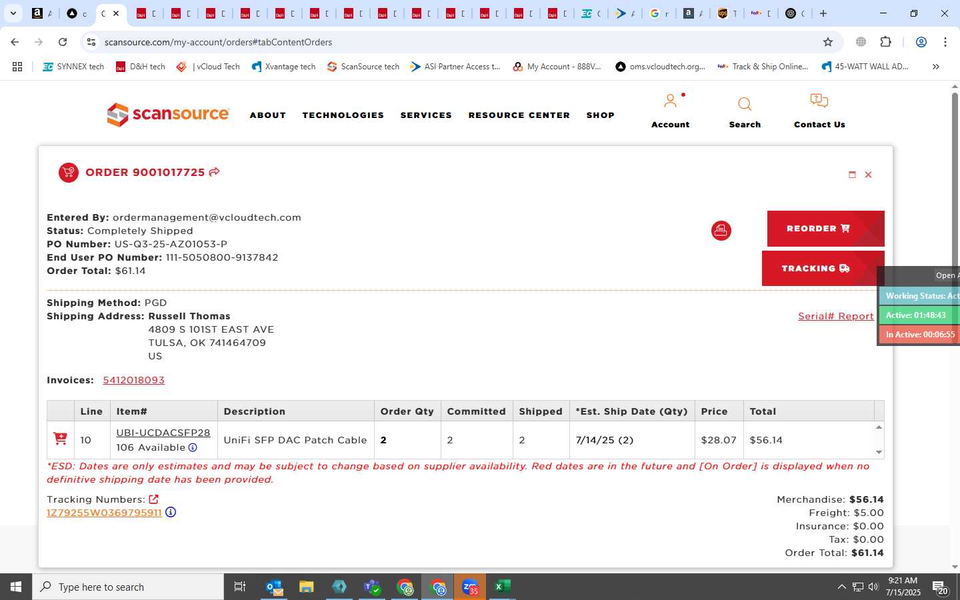The width and height of the screenshot is (960, 600).
Task: Open the Serial# Report link
Action: click(836, 316)
